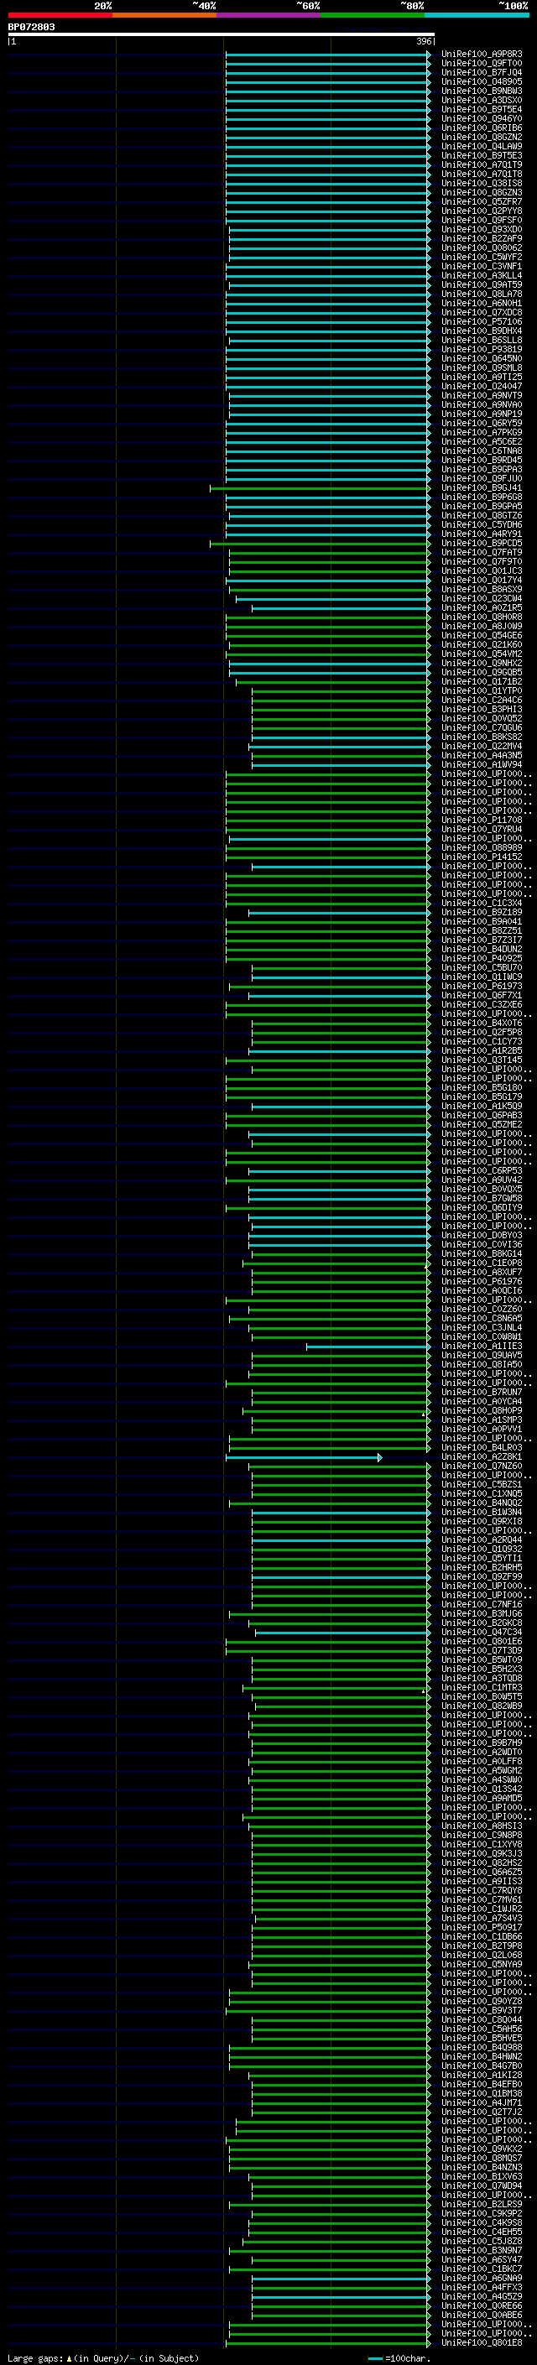Click the purple ~60% identity legend segment
This screenshot has height=2365, width=537.
point(269,16)
